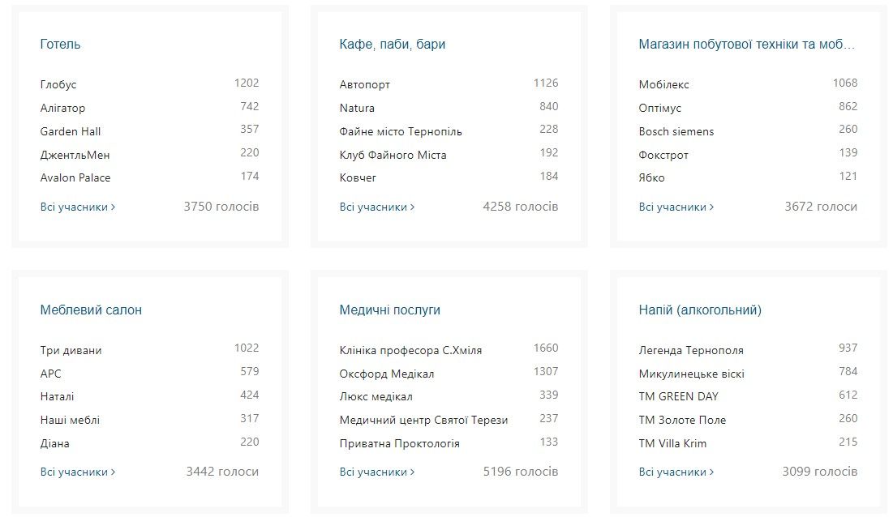Open the Напій (алкогольний) category heading

point(700,310)
